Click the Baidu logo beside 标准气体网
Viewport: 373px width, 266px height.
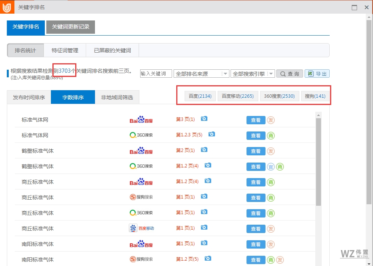coord(141,120)
